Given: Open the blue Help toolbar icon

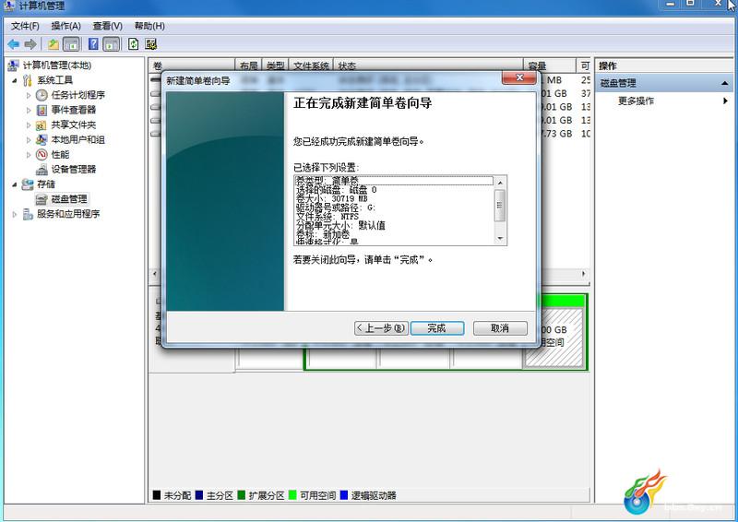Looking at the screenshot, I should pyautogui.click(x=93, y=44).
